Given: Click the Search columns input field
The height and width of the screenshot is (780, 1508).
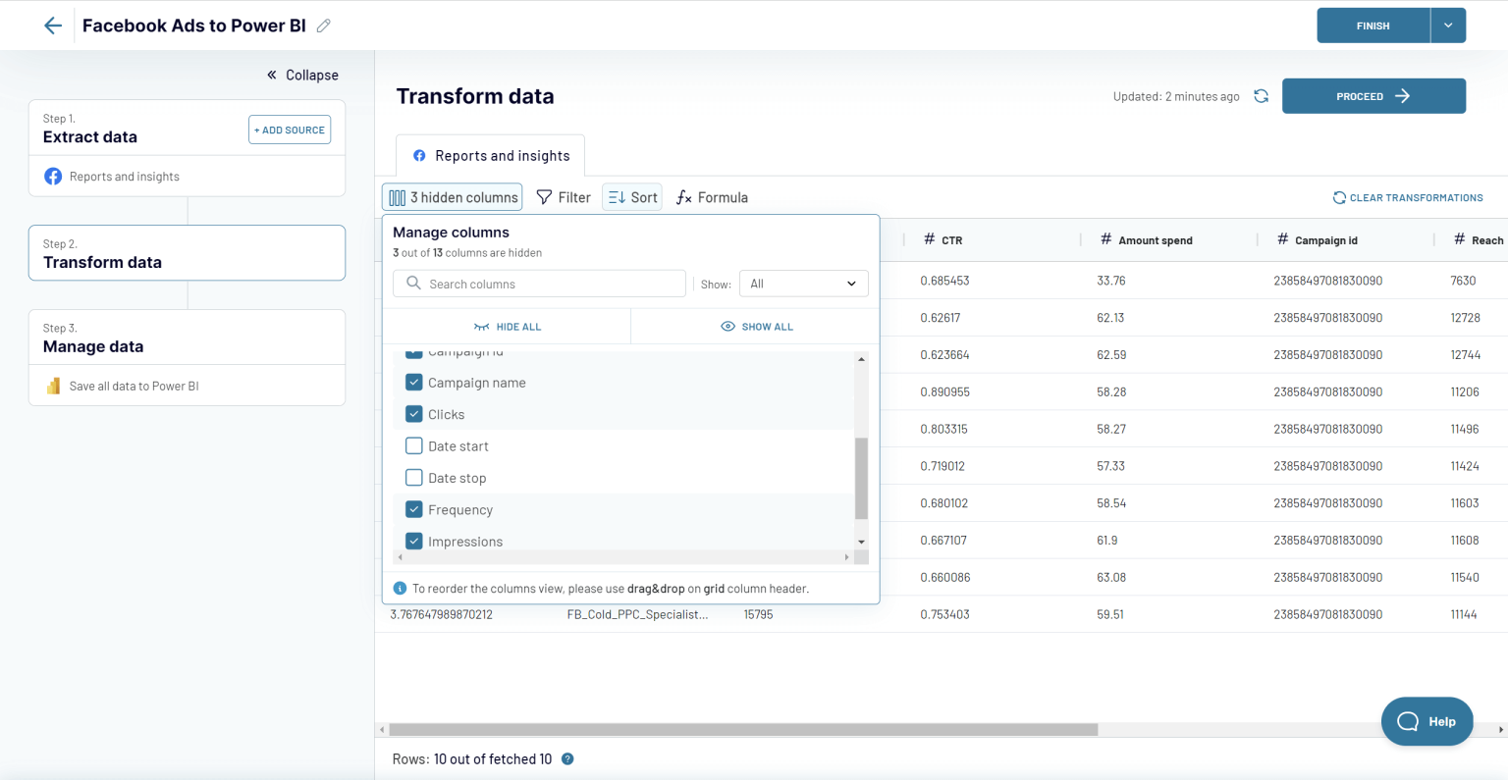Looking at the screenshot, I should tap(539, 284).
